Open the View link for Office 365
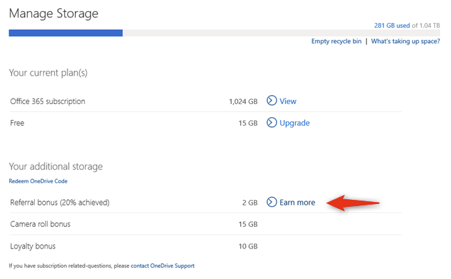This screenshot has width=451, height=279. [288, 101]
